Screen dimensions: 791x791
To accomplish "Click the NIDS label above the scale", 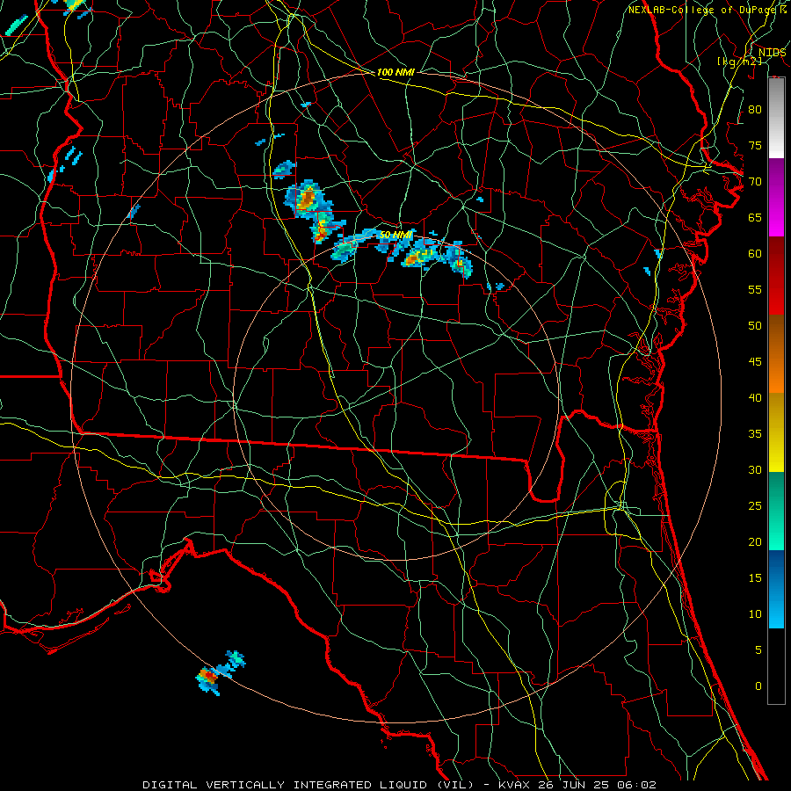I will coord(772,53).
